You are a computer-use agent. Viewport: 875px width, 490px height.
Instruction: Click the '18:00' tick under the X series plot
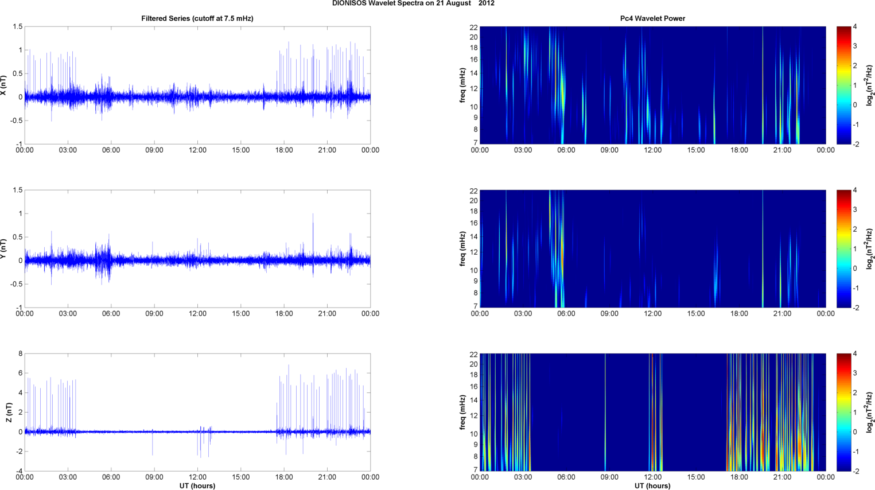[x=284, y=150]
